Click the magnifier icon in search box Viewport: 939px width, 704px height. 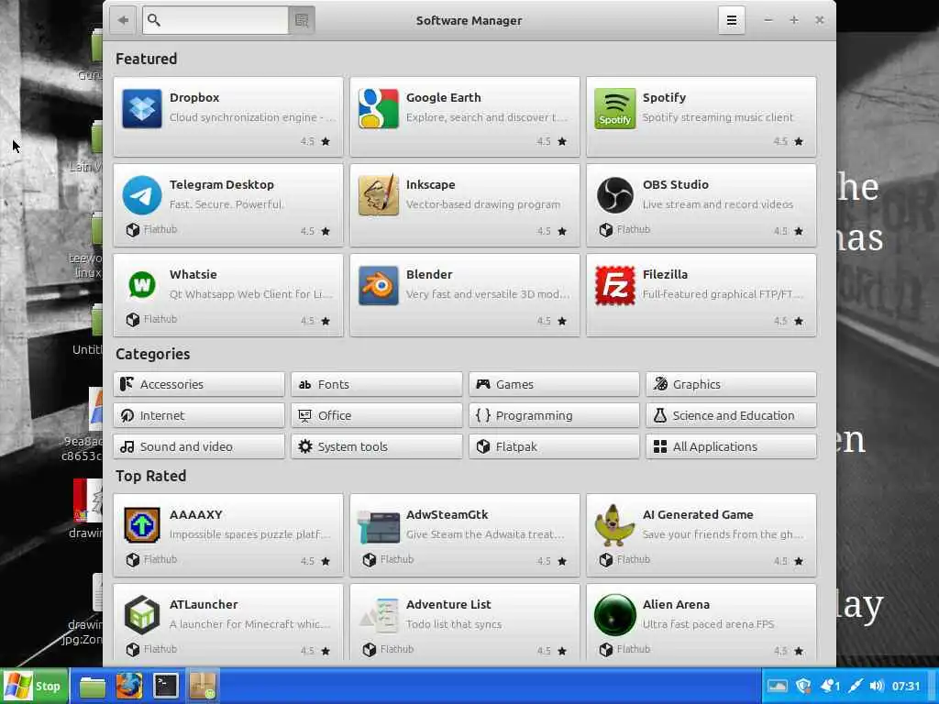154,20
